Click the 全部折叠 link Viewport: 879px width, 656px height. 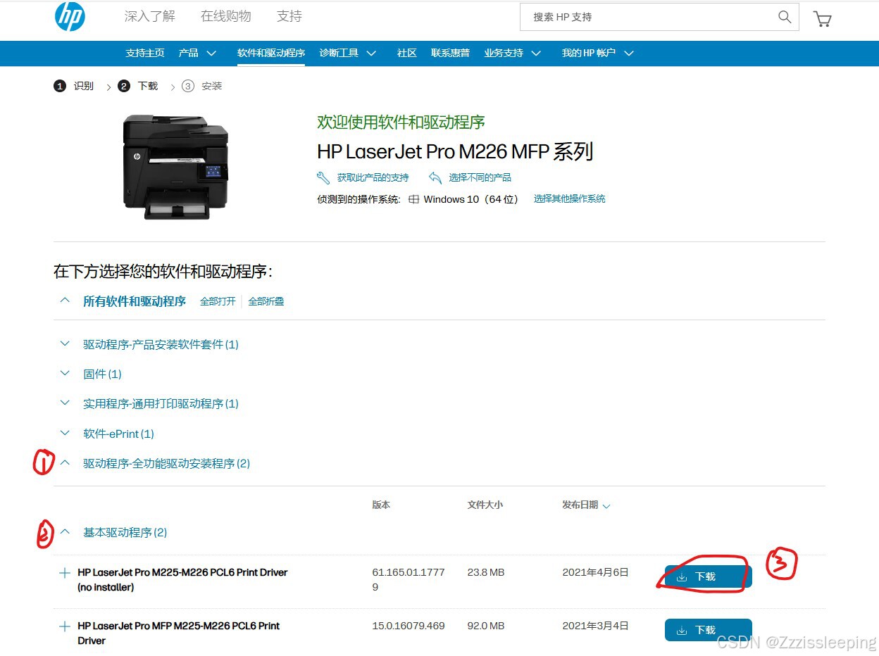[266, 301]
